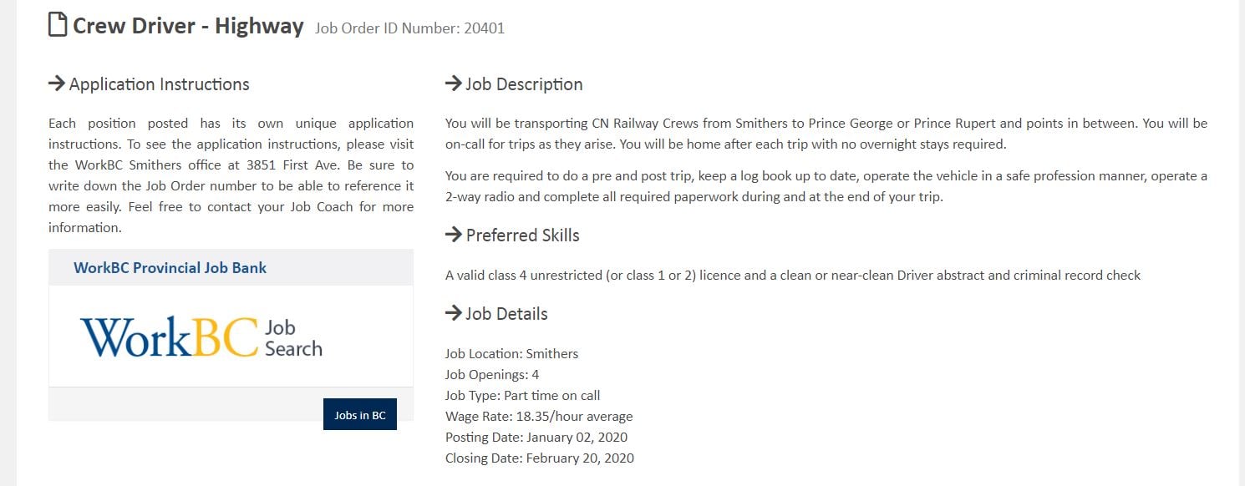Click the Posting Date January 02 line
1245x486 pixels.
(536, 437)
